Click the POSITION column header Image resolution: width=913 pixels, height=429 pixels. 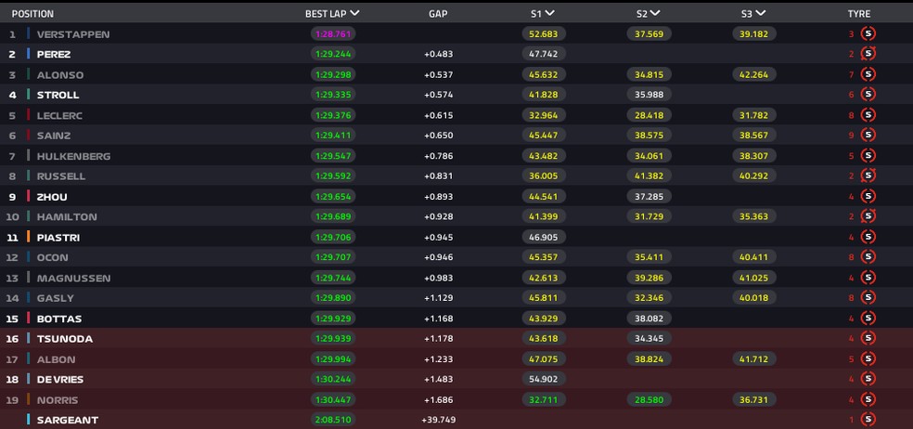(32, 14)
